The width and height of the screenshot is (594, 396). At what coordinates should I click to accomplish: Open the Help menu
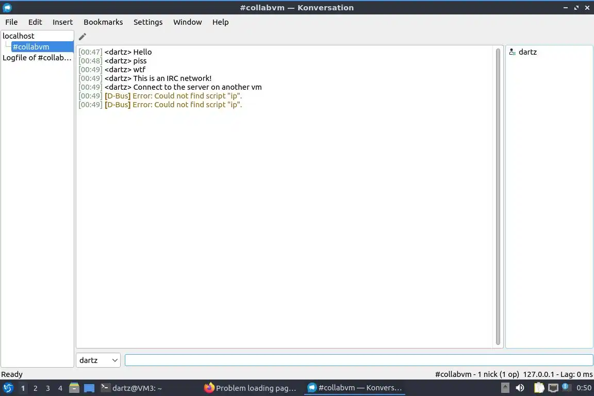(x=220, y=22)
